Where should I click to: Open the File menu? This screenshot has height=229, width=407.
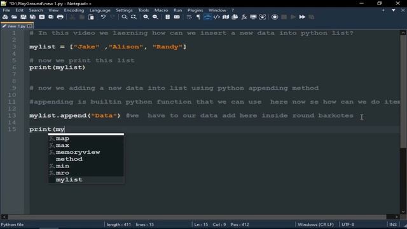(x=6, y=10)
